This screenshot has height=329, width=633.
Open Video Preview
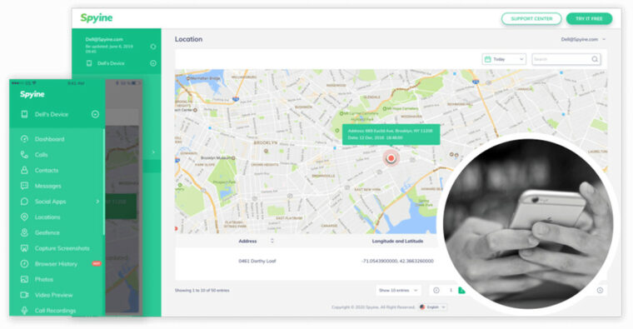click(53, 295)
